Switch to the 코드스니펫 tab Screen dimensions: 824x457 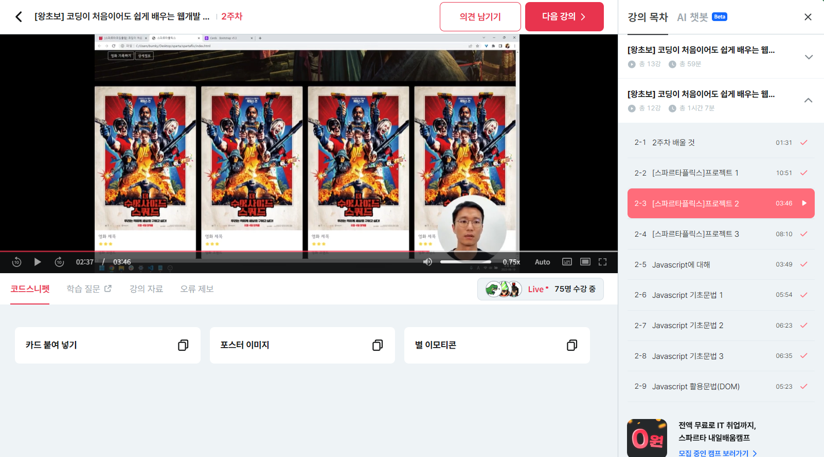tap(30, 289)
